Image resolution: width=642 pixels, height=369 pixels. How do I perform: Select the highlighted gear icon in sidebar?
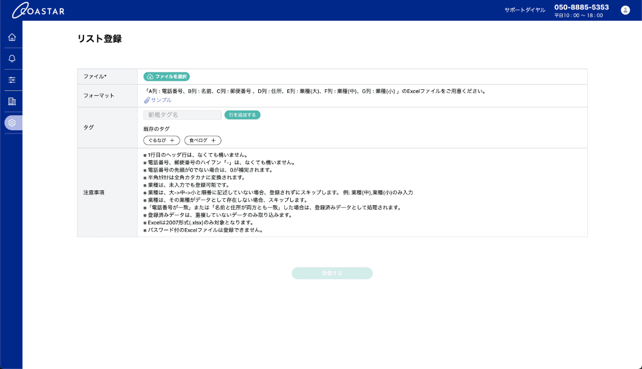pyautogui.click(x=12, y=122)
